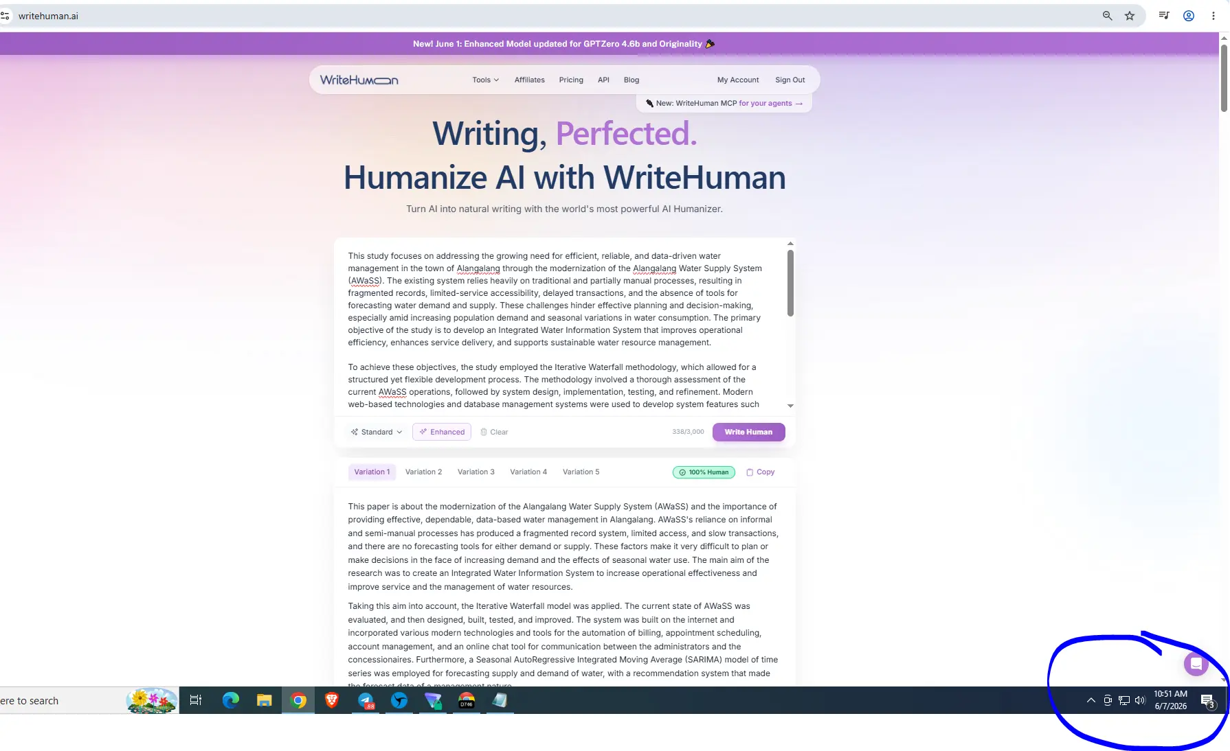1230x751 pixels.
Task: Open File Explorer from the taskbar
Action: 265,700
